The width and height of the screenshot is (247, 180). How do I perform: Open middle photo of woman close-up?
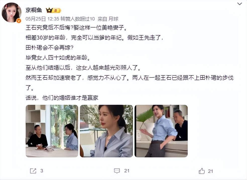pos(106,131)
